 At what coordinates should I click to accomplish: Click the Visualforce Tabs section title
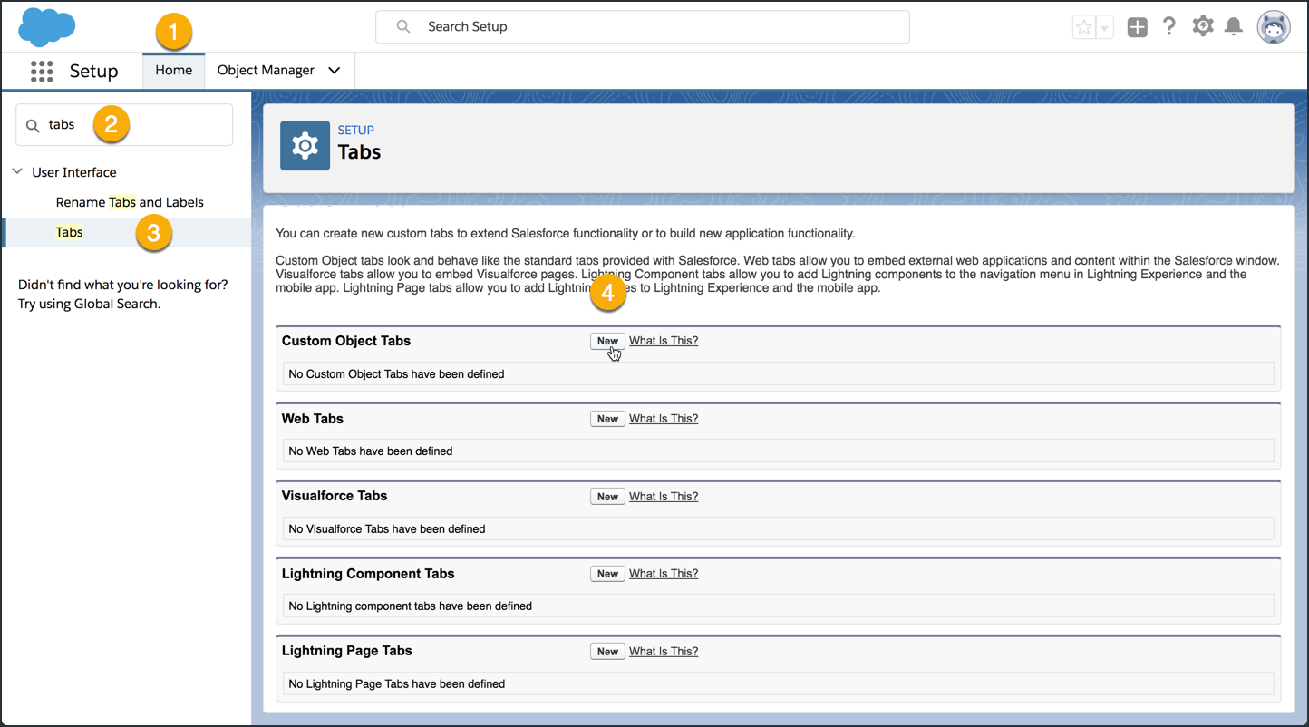tap(335, 496)
